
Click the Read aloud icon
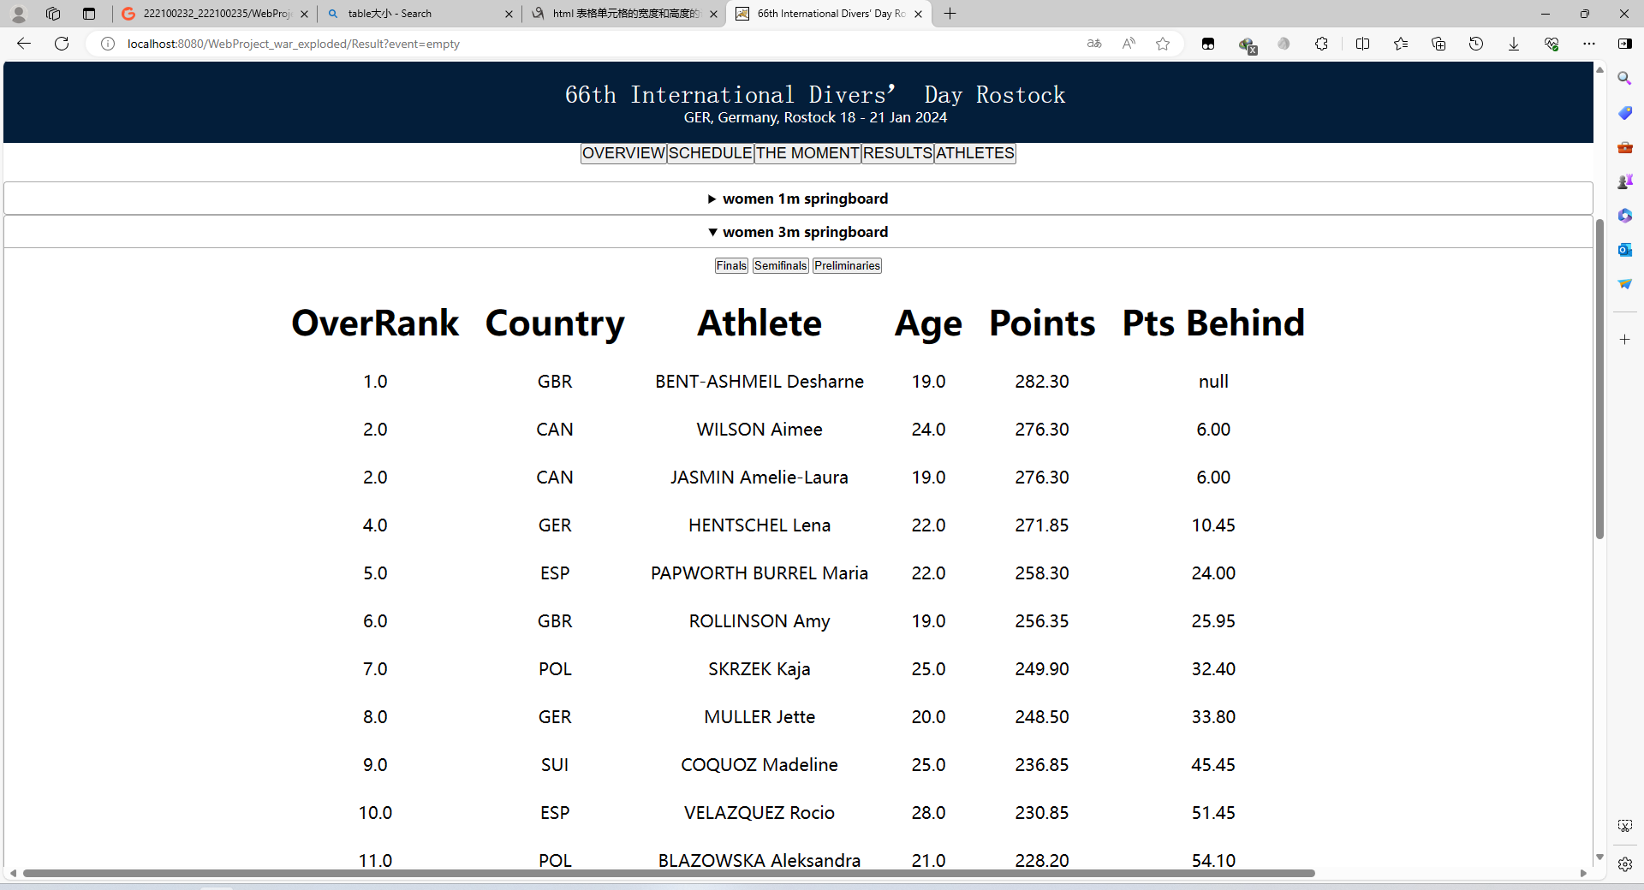pyautogui.click(x=1129, y=44)
